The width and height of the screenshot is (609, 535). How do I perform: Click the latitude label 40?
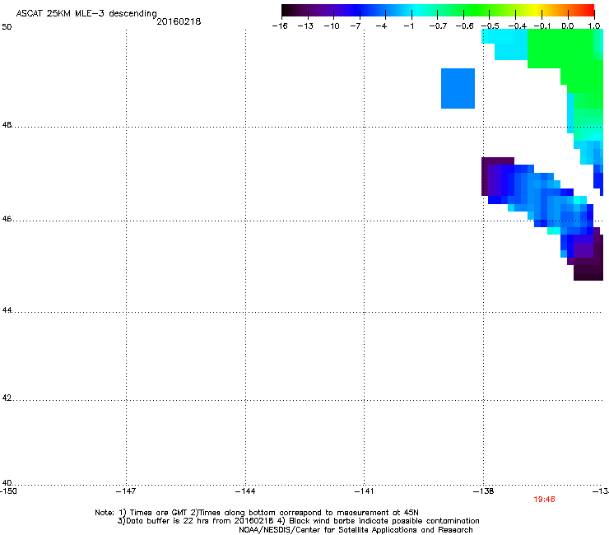7,483
